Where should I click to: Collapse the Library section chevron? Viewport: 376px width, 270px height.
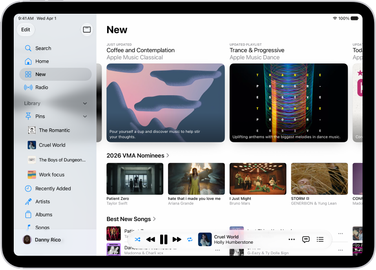tap(85, 103)
